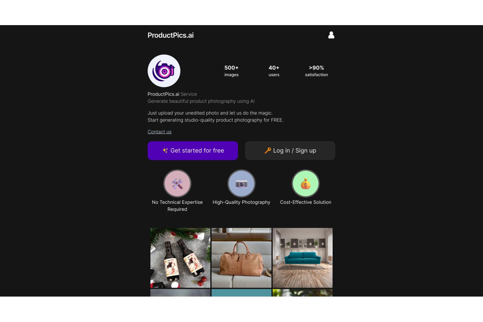Open the wine bottles product photo

coord(180,258)
